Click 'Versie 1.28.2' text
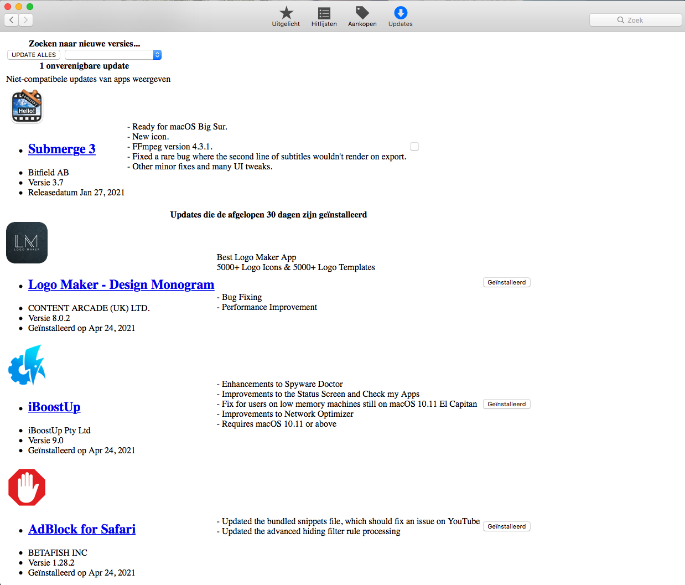 coord(51,563)
